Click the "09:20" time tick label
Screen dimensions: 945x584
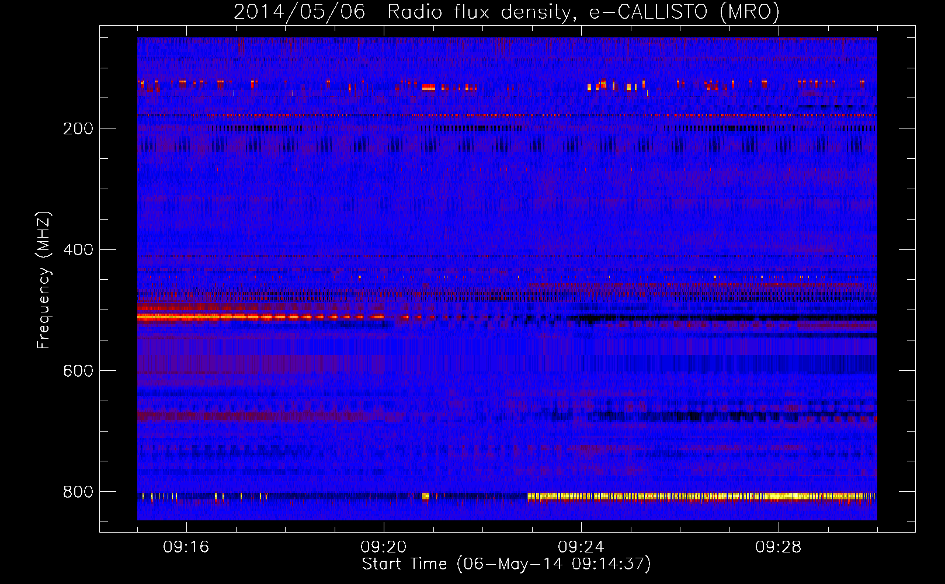tap(384, 547)
